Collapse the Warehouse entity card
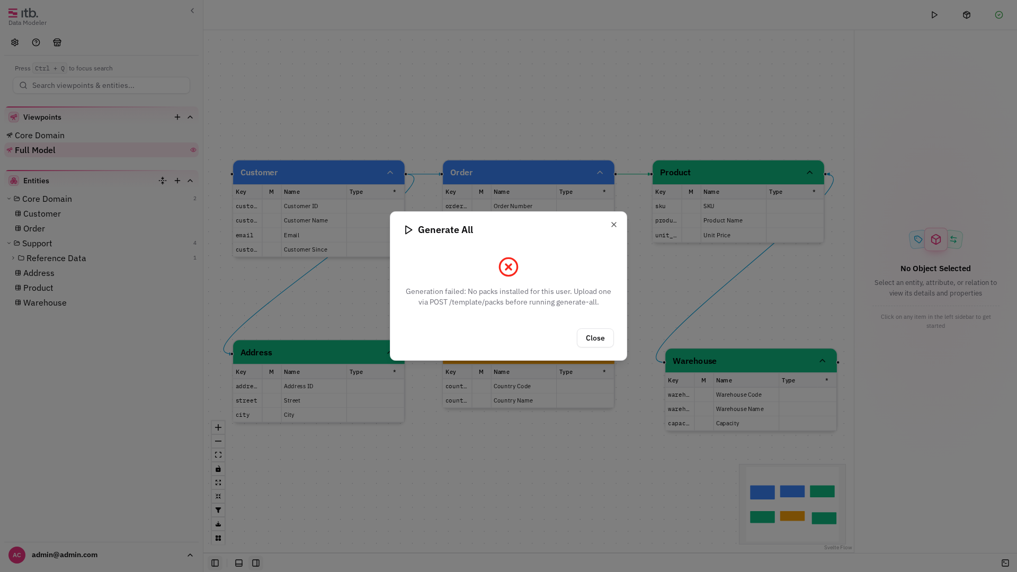Image resolution: width=1017 pixels, height=572 pixels. tap(822, 361)
